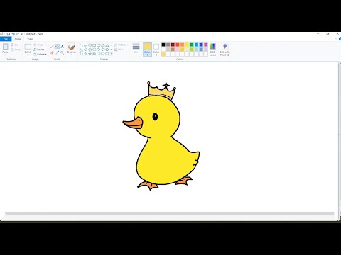Open the Select dropdown arrow

click(x=28, y=55)
